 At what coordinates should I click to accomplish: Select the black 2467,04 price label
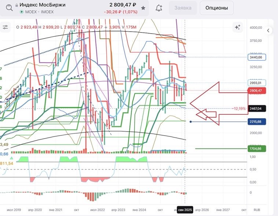pos(257,109)
